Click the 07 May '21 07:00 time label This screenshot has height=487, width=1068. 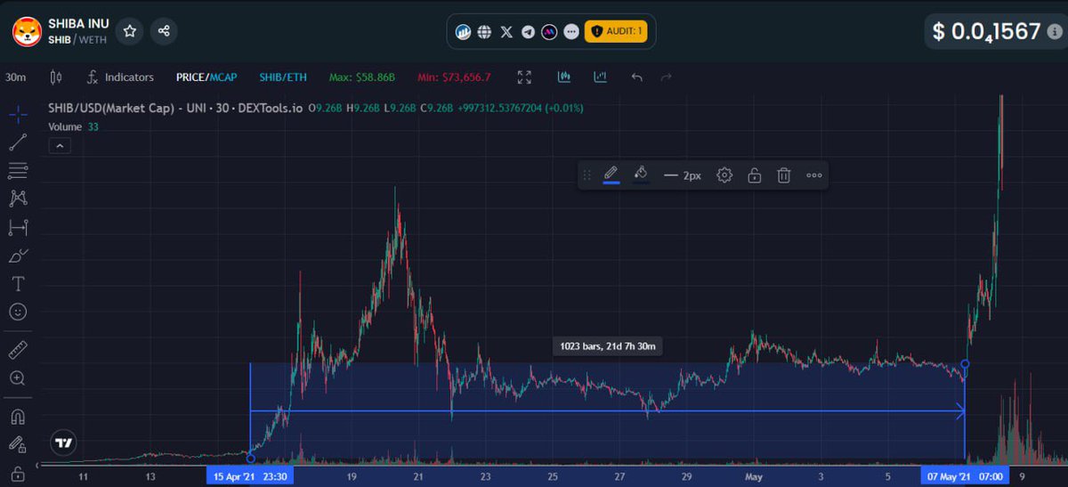pyautogui.click(x=965, y=476)
